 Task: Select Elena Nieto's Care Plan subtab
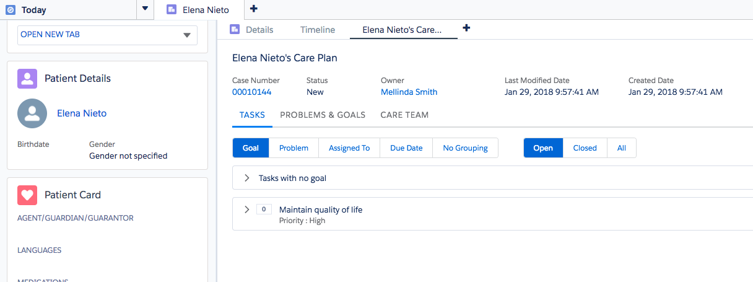tap(403, 29)
